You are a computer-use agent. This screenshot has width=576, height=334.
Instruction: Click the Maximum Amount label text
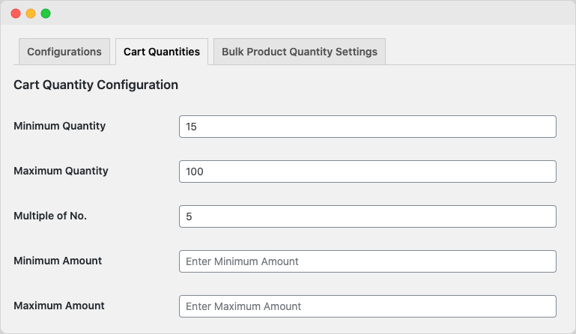tap(59, 306)
